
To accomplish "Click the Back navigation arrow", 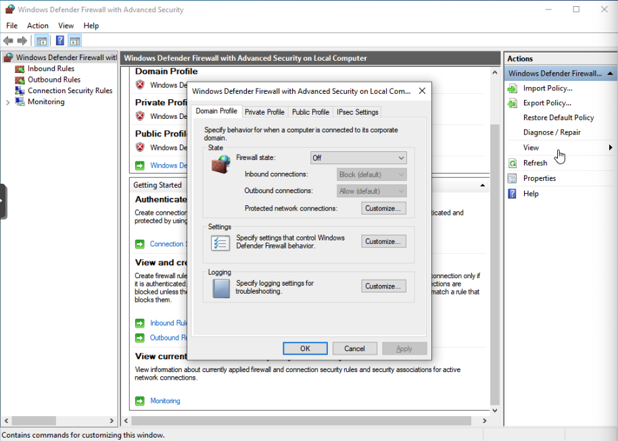I will point(8,40).
